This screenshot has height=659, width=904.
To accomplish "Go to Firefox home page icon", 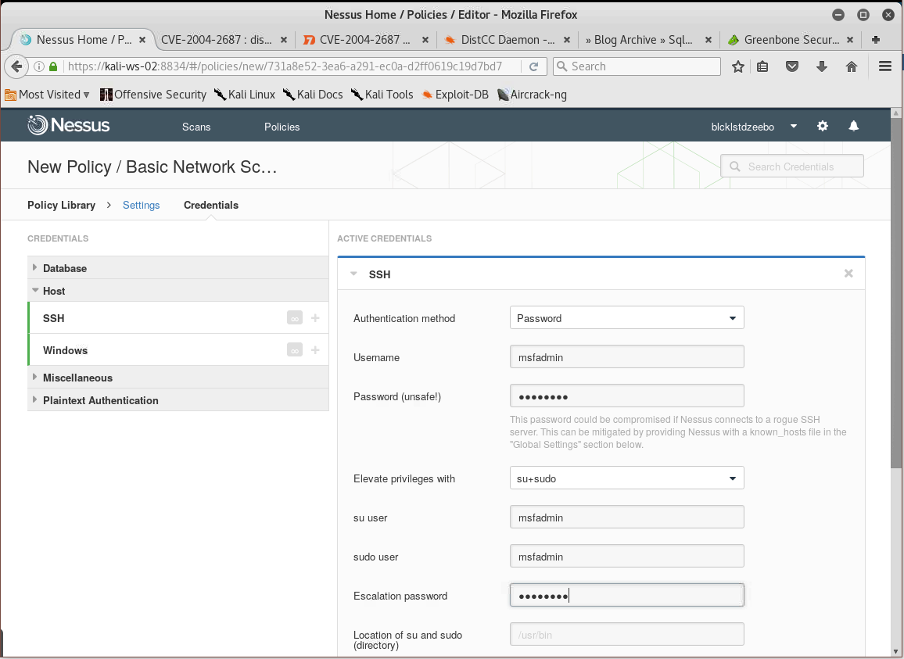I will pos(852,66).
